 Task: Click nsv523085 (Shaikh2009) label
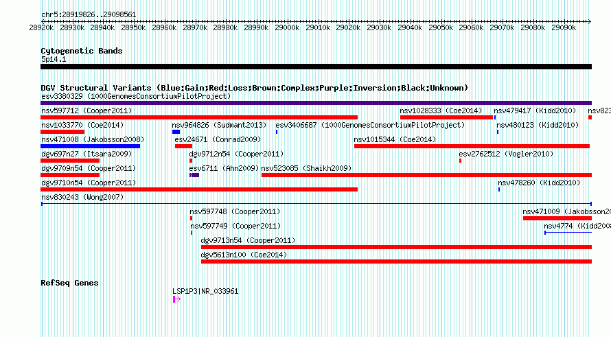coord(306,168)
